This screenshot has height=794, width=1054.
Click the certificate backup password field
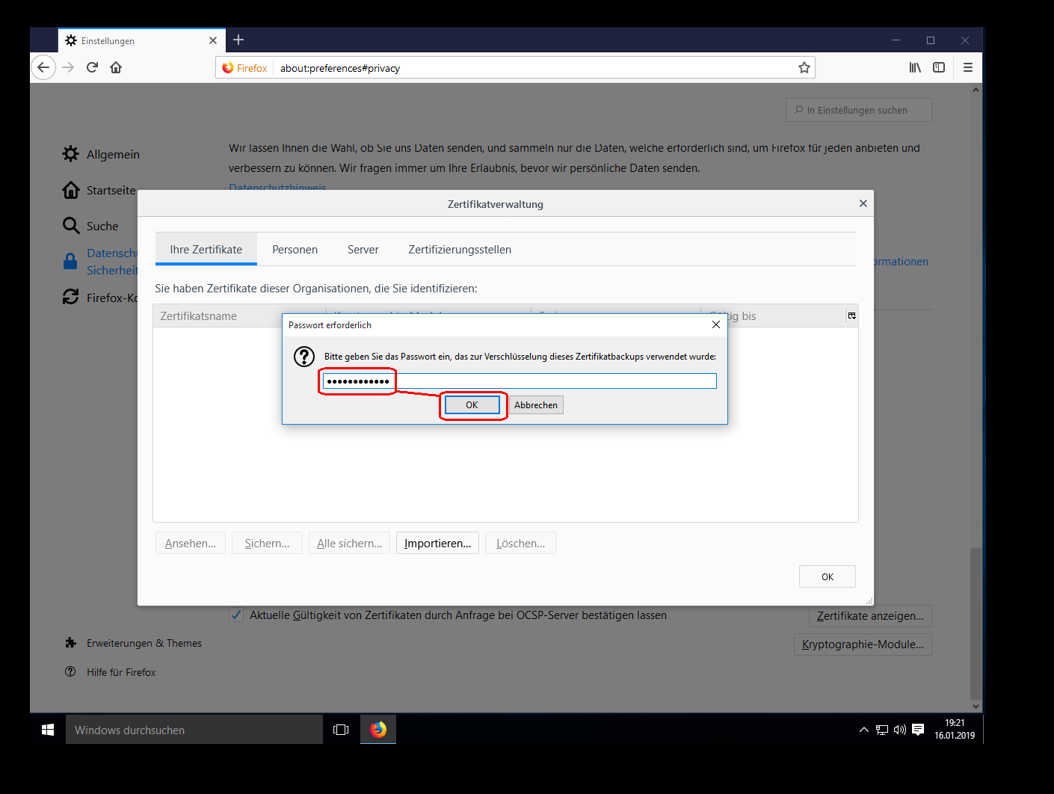click(x=519, y=381)
